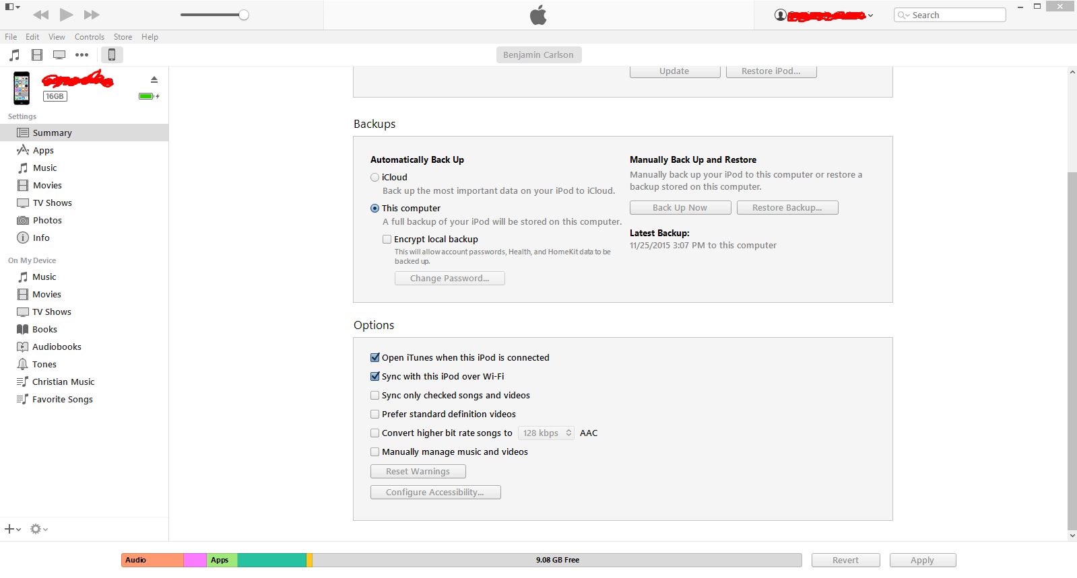Open Tones on device
The image size is (1077, 578).
[x=84, y=364]
